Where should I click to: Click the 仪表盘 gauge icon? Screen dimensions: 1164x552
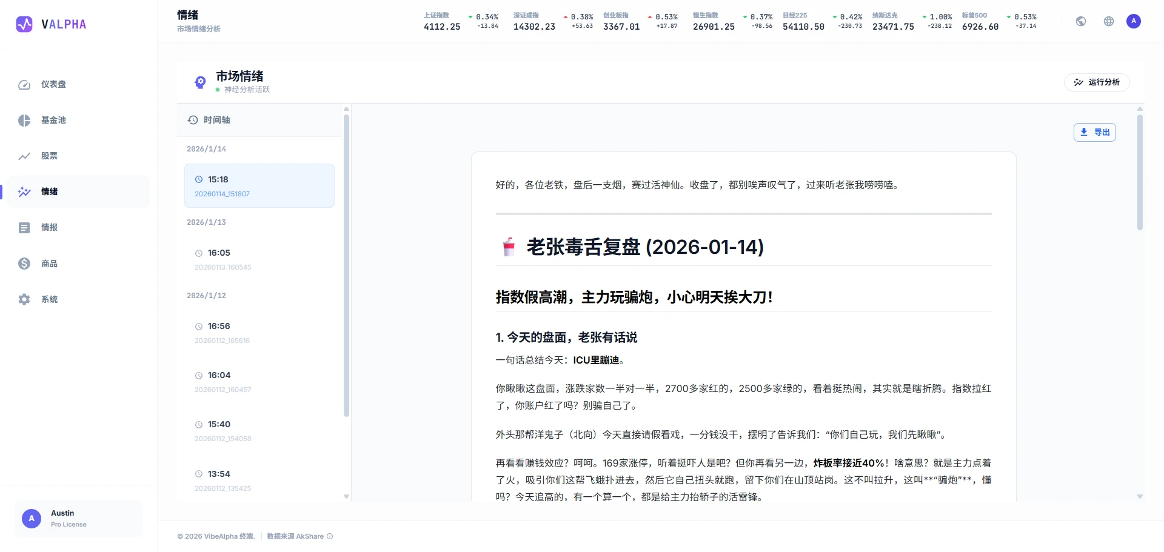pyautogui.click(x=24, y=85)
